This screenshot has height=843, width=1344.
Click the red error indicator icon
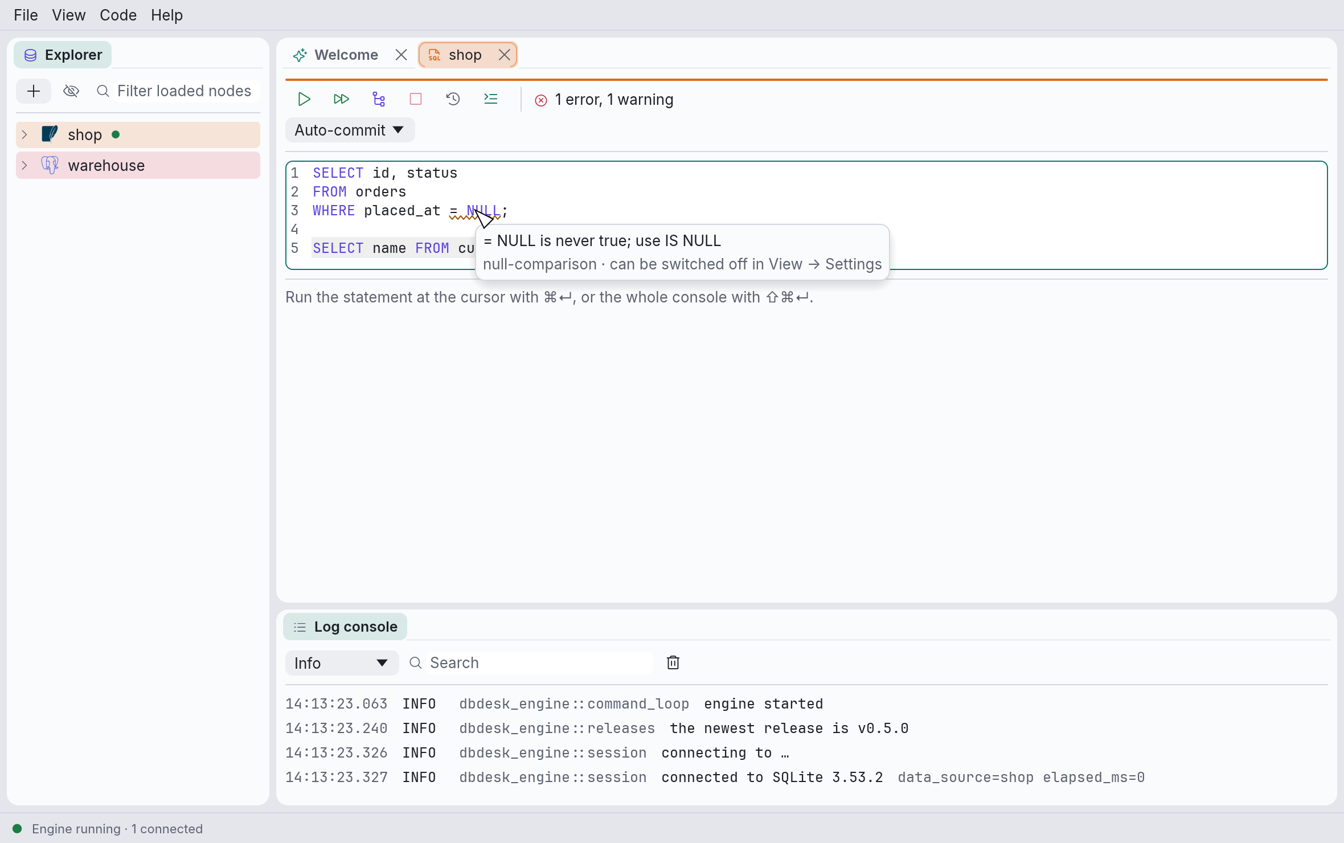point(541,100)
